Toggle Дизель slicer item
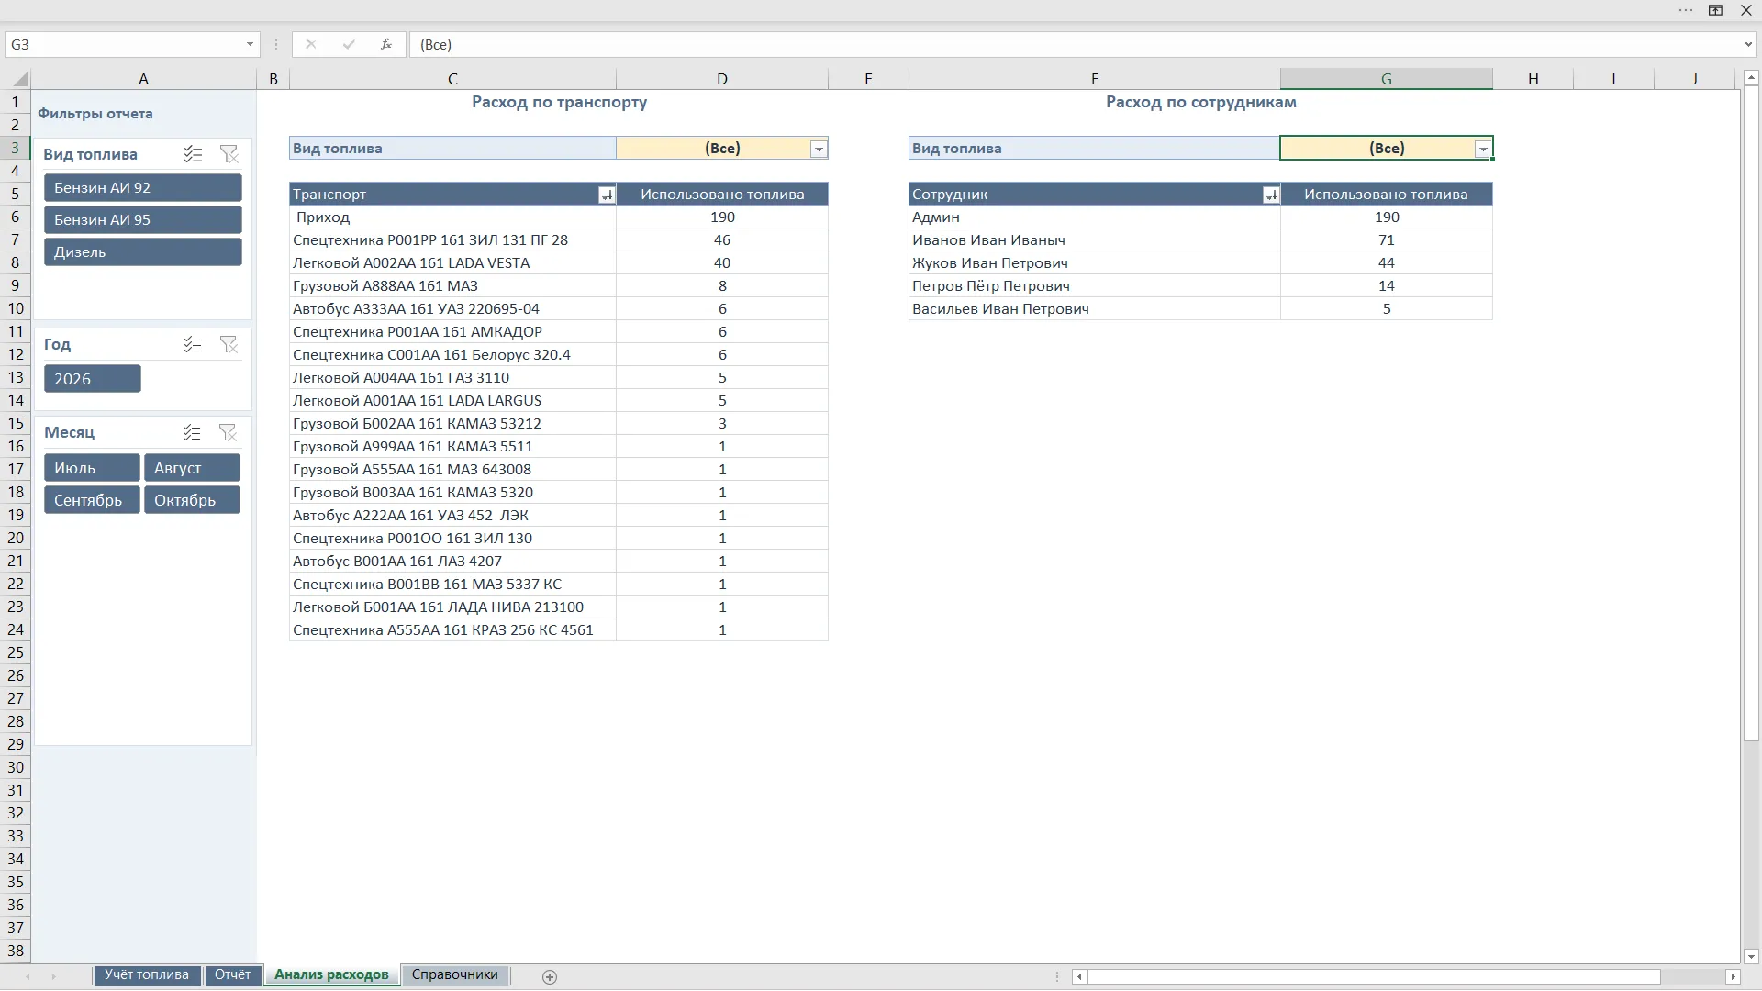This screenshot has width=1762, height=991. [143, 251]
